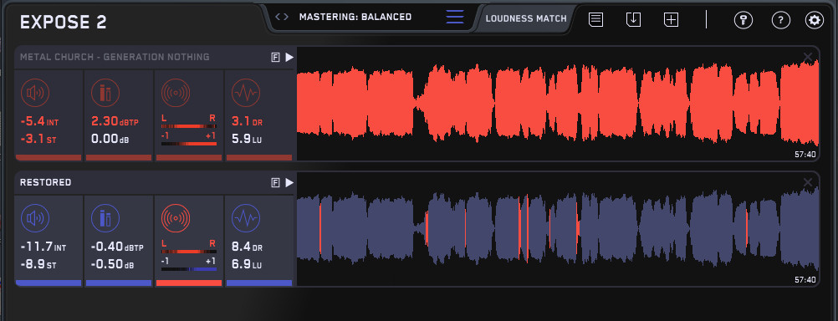Click the -0.40 dBTP true peak value
Viewport: 838px width, 321px height.
click(x=117, y=247)
